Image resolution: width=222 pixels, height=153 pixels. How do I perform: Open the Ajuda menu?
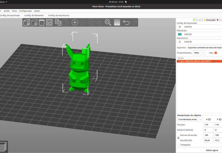click(37, 11)
